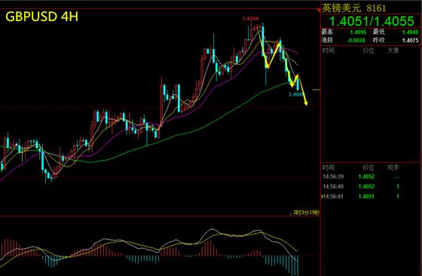Click the 昨收 value 1.4075
The width and height of the screenshot is (422, 276).
click(411, 41)
